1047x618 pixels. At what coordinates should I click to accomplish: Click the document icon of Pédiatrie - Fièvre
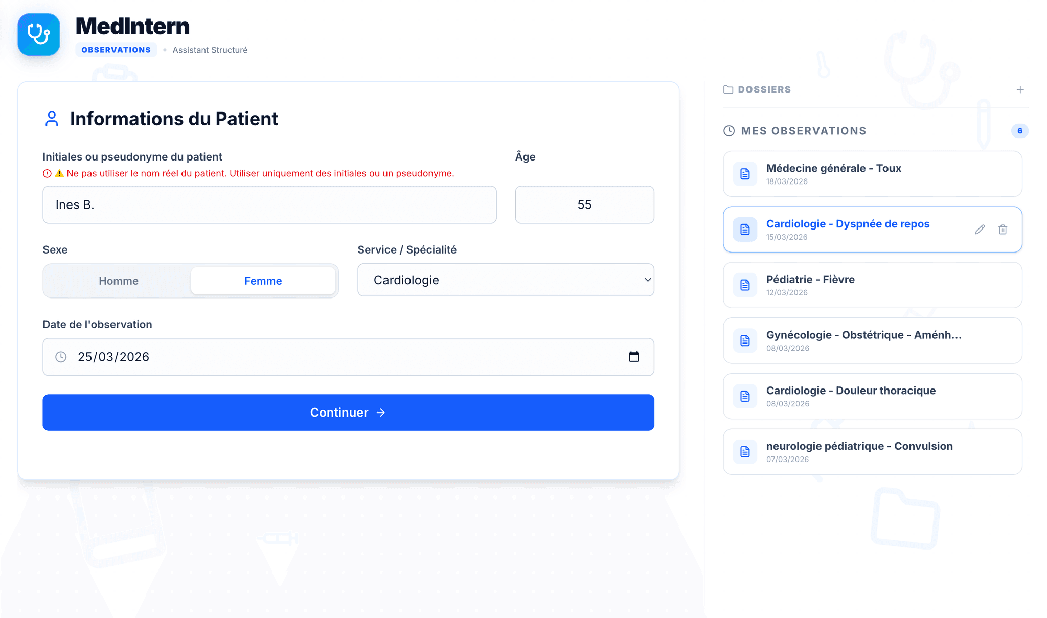[745, 285]
